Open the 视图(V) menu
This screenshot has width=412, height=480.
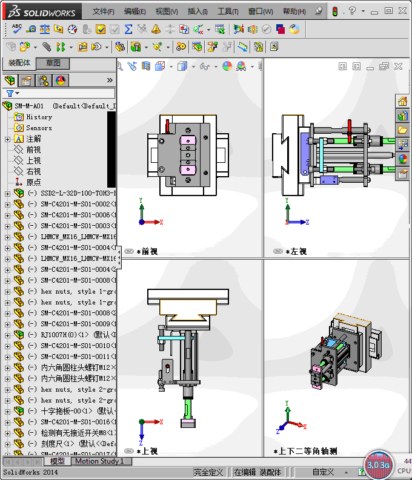click(x=167, y=12)
